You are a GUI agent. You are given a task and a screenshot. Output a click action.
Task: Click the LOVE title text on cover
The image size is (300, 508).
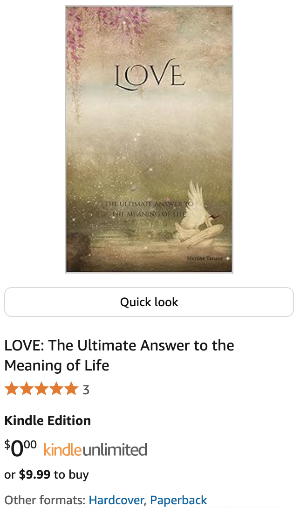150,75
